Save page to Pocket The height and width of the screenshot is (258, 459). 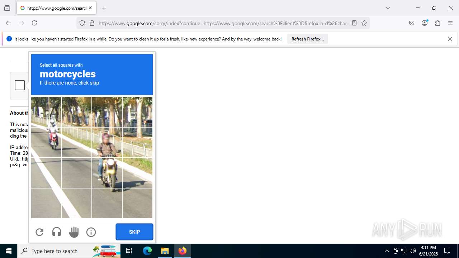(x=412, y=23)
